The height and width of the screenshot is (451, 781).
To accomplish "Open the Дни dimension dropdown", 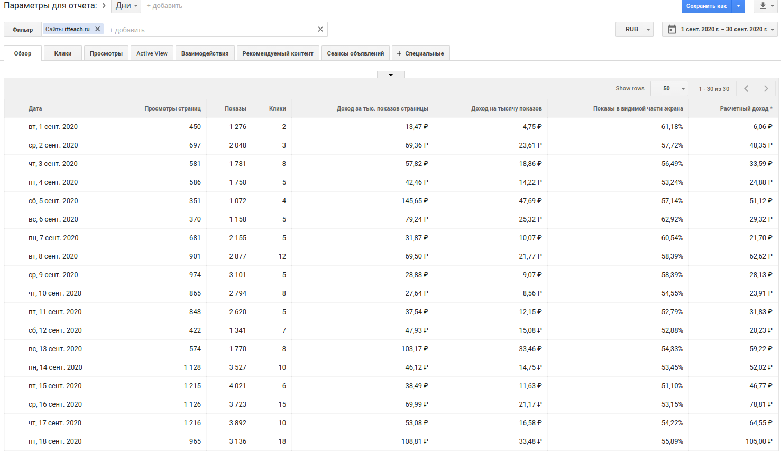I will pos(126,6).
